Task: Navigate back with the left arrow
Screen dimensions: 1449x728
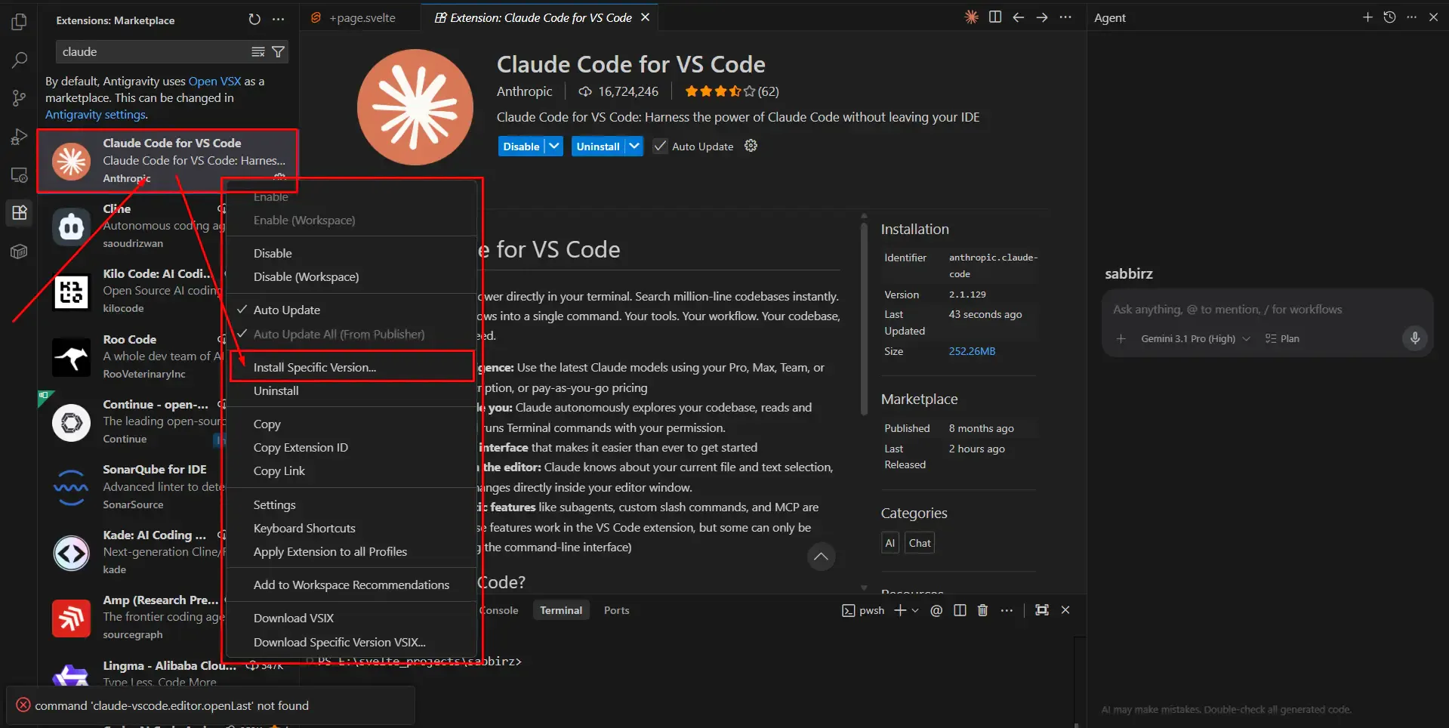Action: point(1019,17)
